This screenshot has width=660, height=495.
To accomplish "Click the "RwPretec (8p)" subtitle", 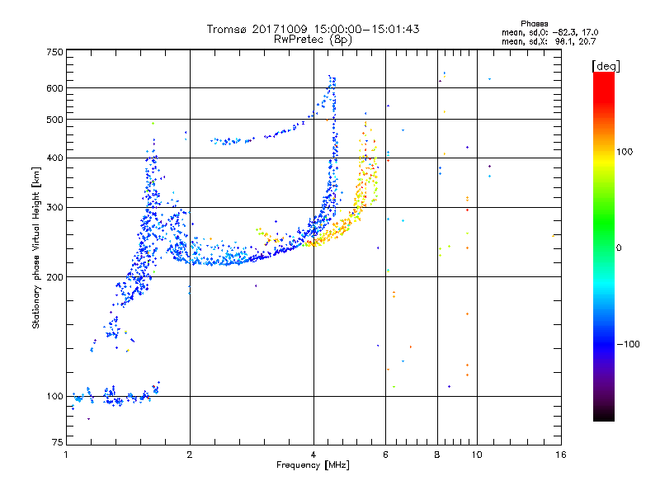I will 313,40.
